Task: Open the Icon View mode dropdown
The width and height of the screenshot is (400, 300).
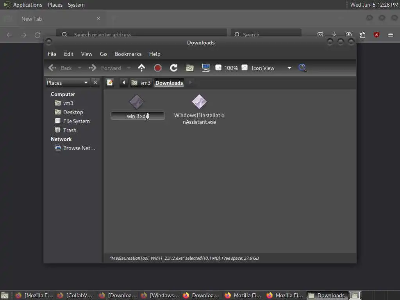Action: point(271,68)
